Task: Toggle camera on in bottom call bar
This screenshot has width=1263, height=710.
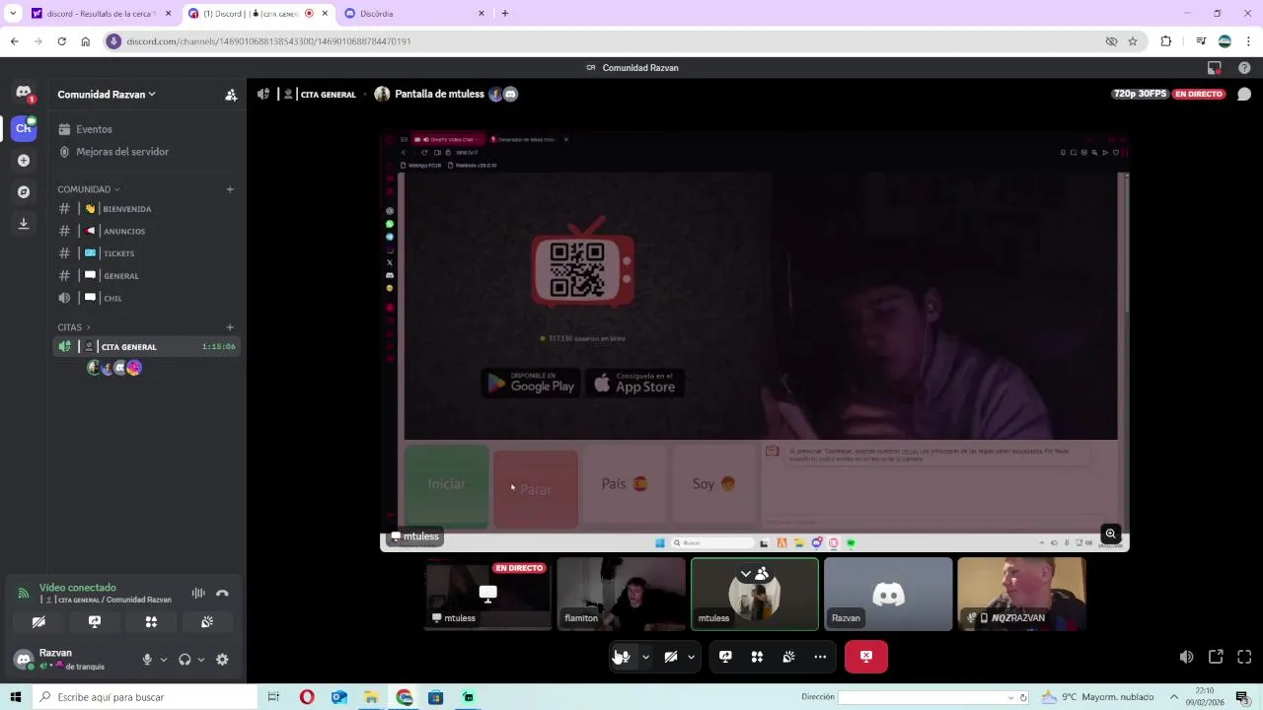Action: [x=671, y=657]
